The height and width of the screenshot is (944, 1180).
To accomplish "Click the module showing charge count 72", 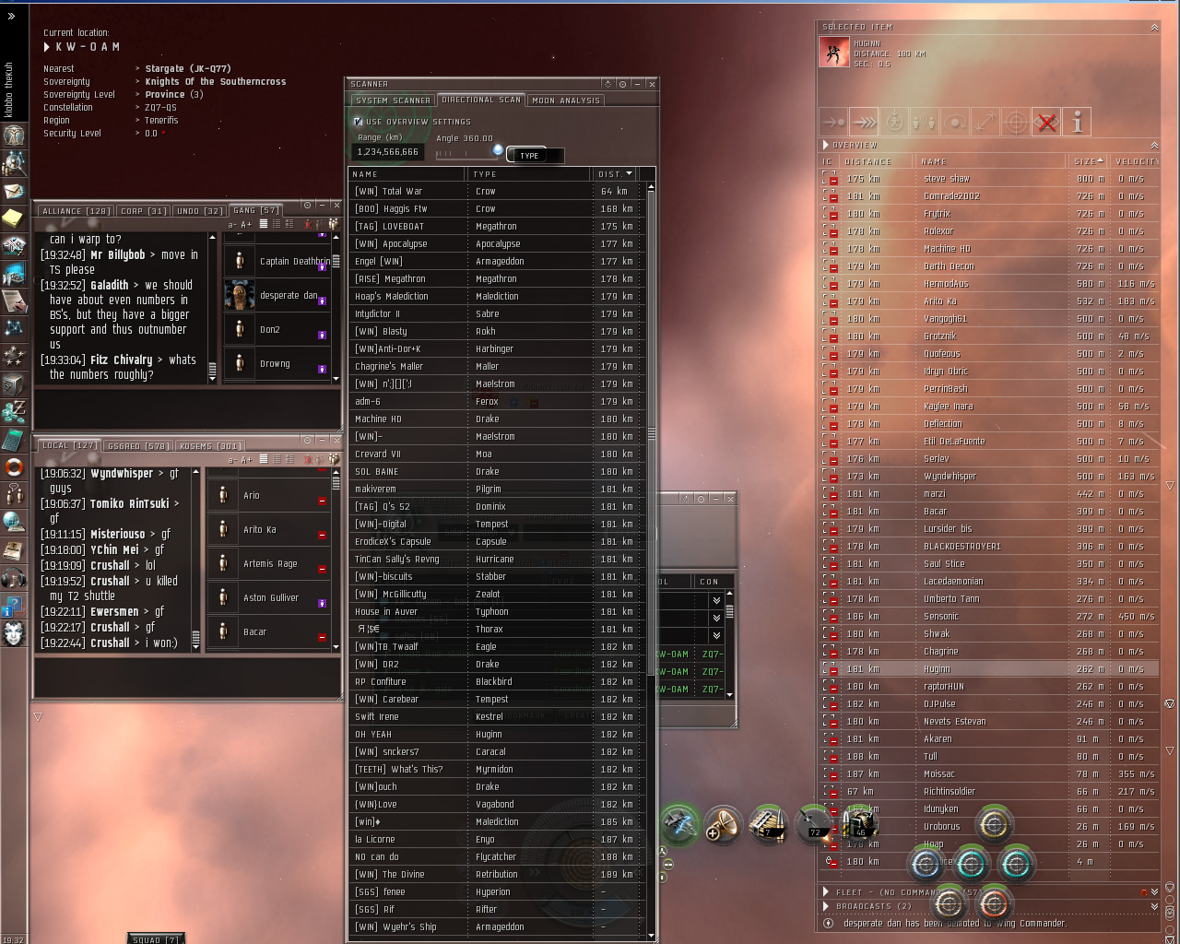I will (812, 823).
